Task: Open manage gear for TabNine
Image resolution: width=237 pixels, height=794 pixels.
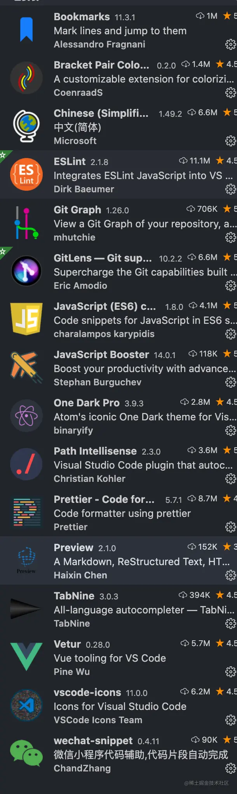Action: tap(231, 624)
